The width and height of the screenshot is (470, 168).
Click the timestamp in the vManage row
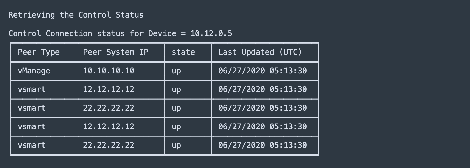coord(262,71)
